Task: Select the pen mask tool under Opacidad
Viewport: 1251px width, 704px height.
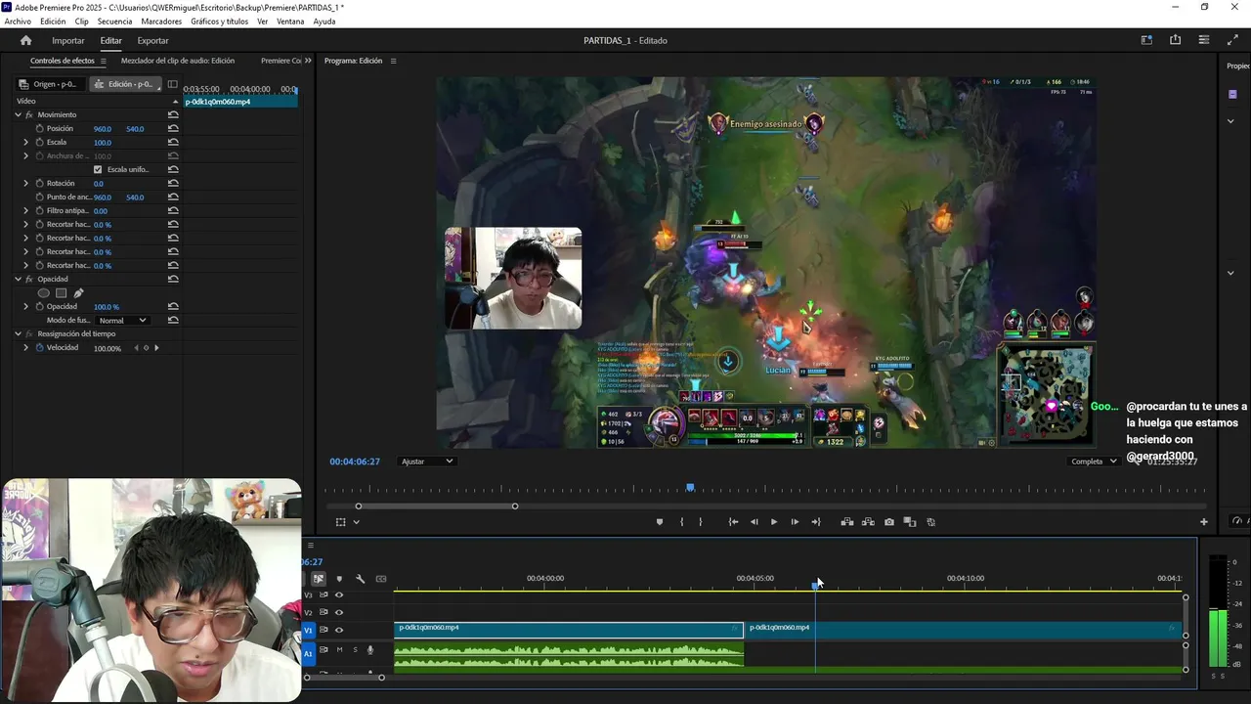Action: (78, 293)
